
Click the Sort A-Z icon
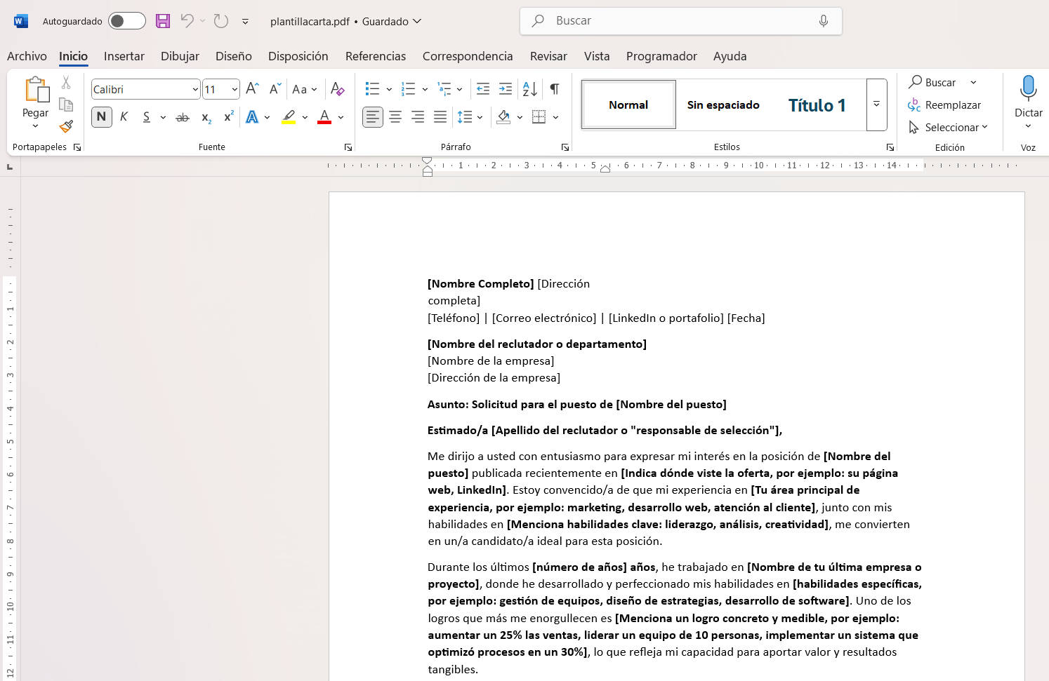tap(530, 89)
